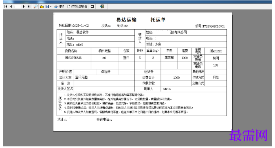This screenshot has height=148, width=275.
Task: Click the 最需网 watermark text
Action: coord(249,135)
